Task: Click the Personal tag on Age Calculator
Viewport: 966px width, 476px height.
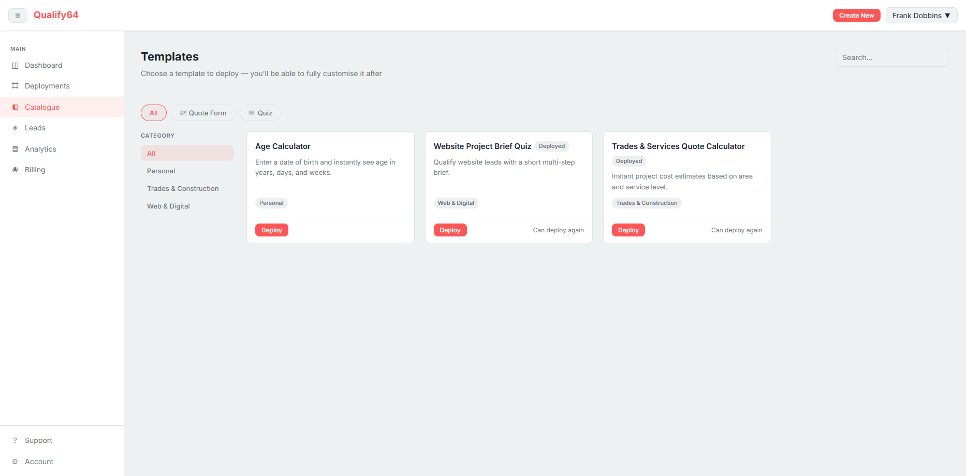Action: (271, 203)
